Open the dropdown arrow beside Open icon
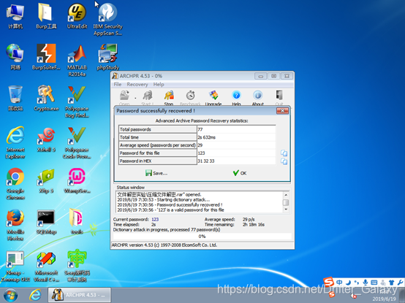 [x=135, y=98]
